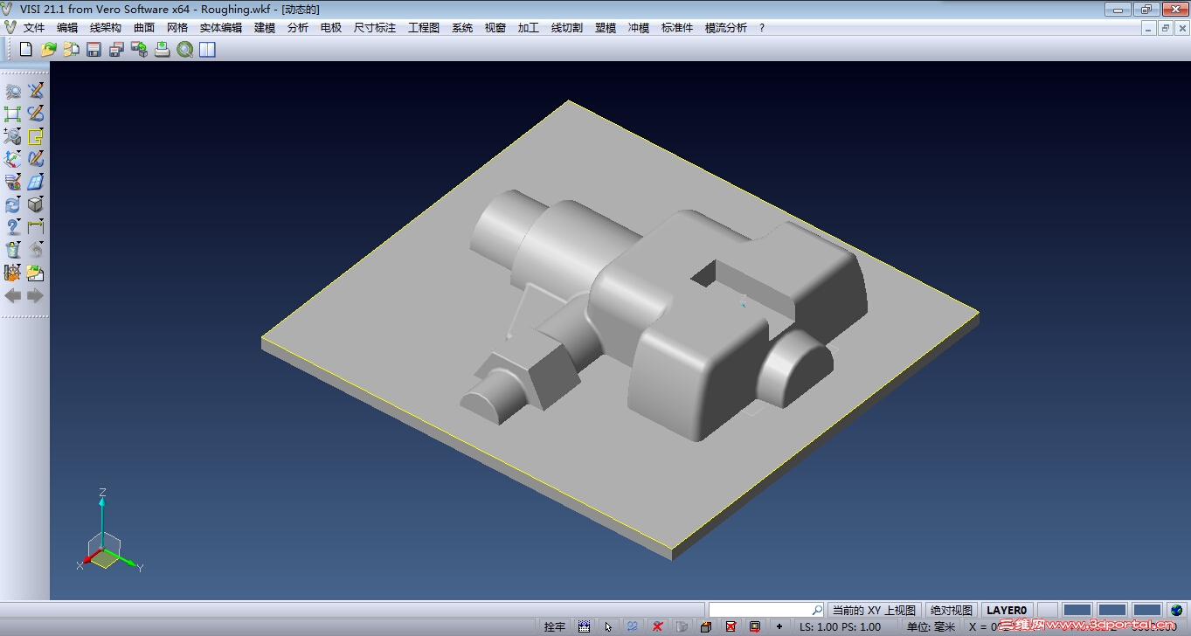Click the first blue color swatch
Image resolution: width=1191 pixels, height=636 pixels.
point(1077,610)
